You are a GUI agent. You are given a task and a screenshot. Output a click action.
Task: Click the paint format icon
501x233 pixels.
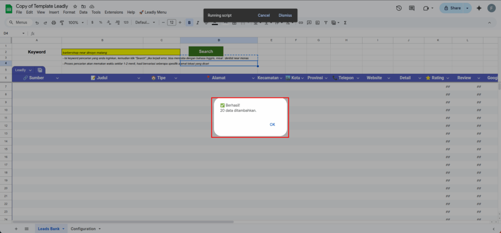click(62, 22)
